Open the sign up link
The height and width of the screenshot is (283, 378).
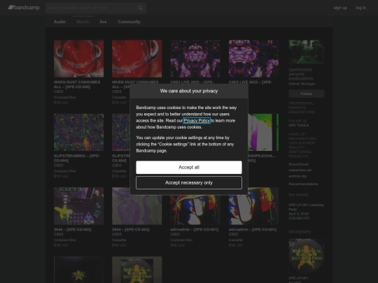coord(340,8)
